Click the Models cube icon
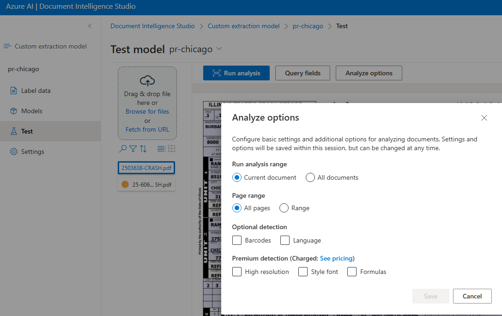 coord(13,111)
